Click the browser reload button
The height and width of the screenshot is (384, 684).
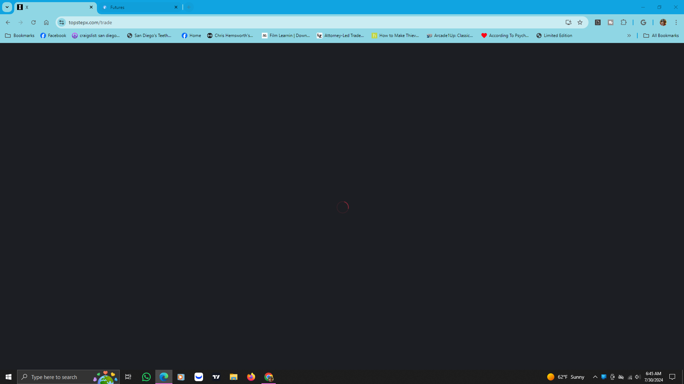coord(33,22)
